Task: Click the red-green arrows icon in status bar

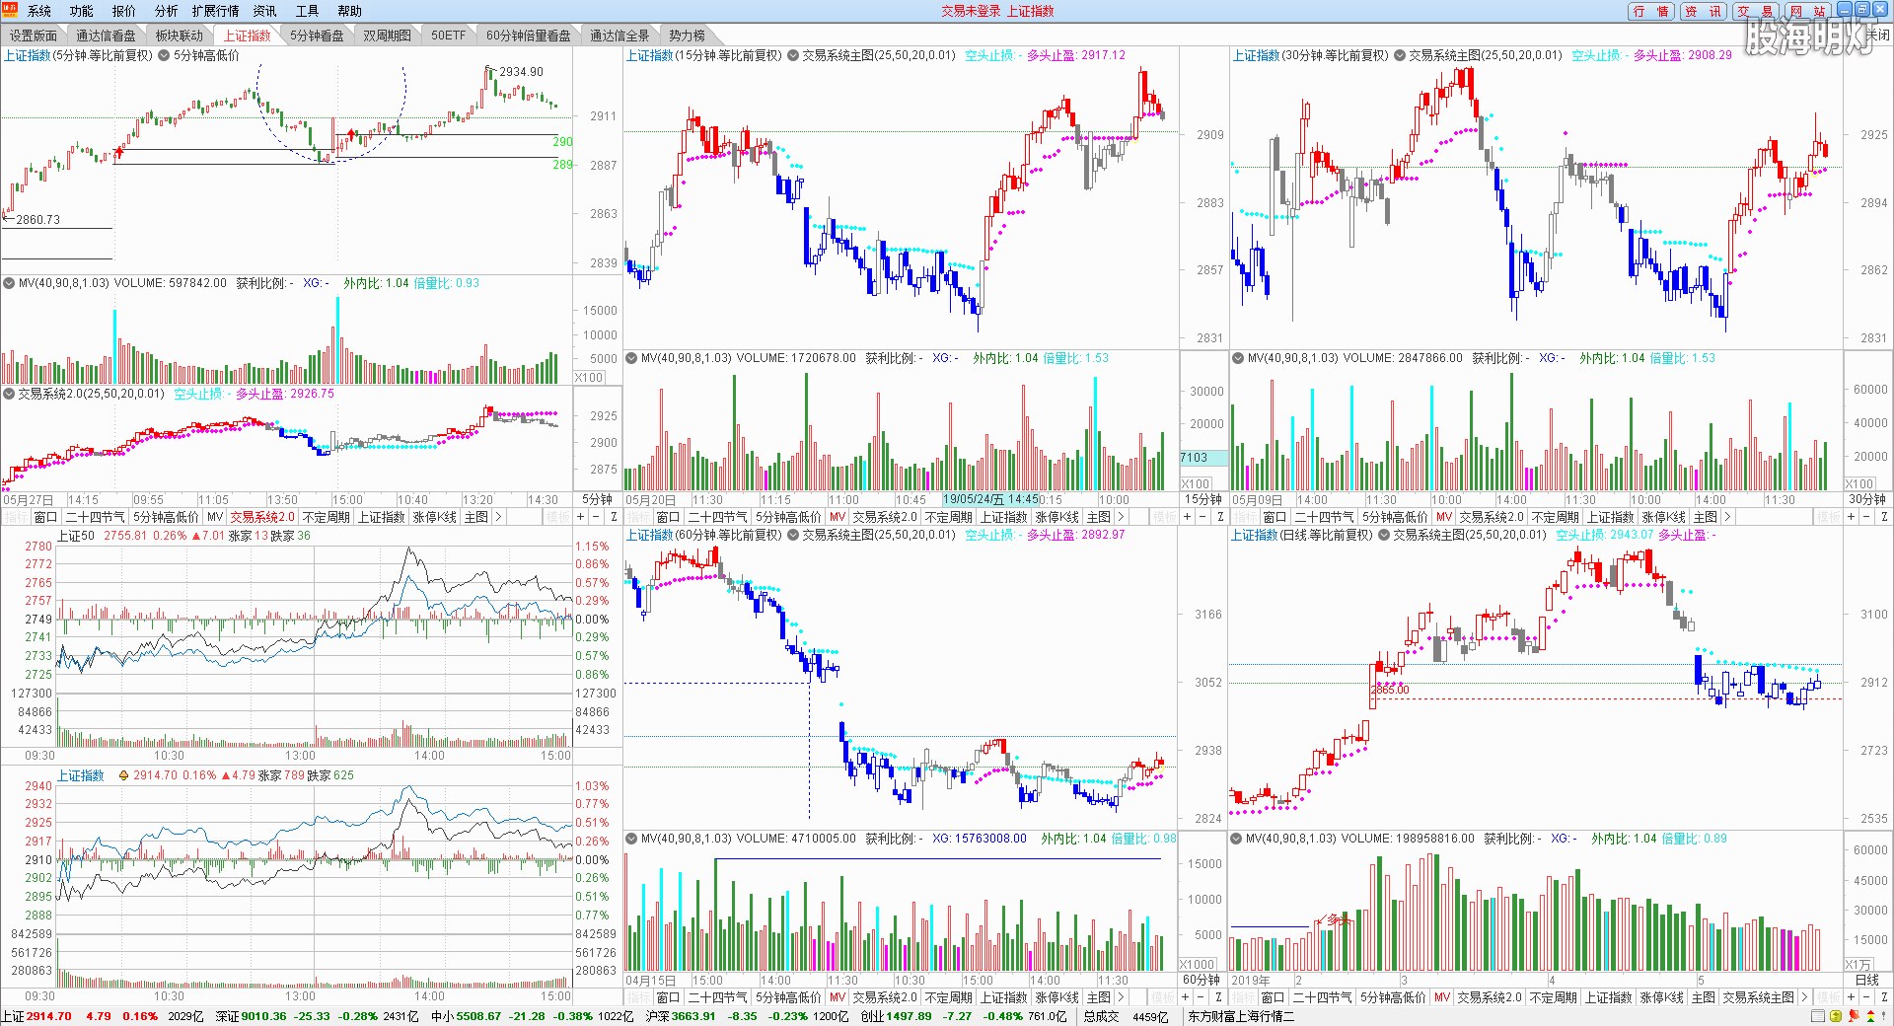Action: tap(1869, 1016)
